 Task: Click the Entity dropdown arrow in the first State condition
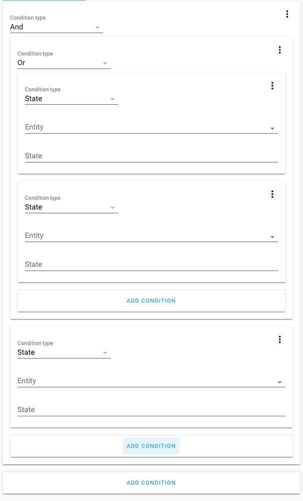[x=273, y=128]
